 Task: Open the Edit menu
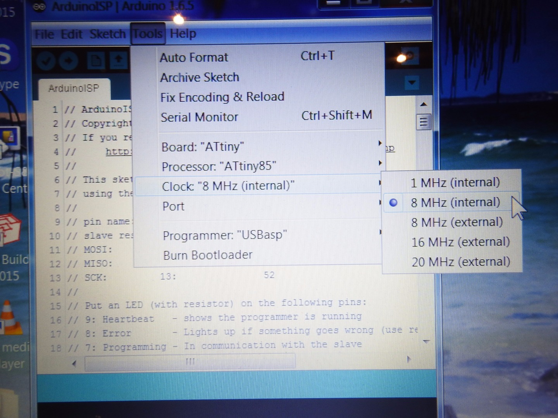(72, 34)
